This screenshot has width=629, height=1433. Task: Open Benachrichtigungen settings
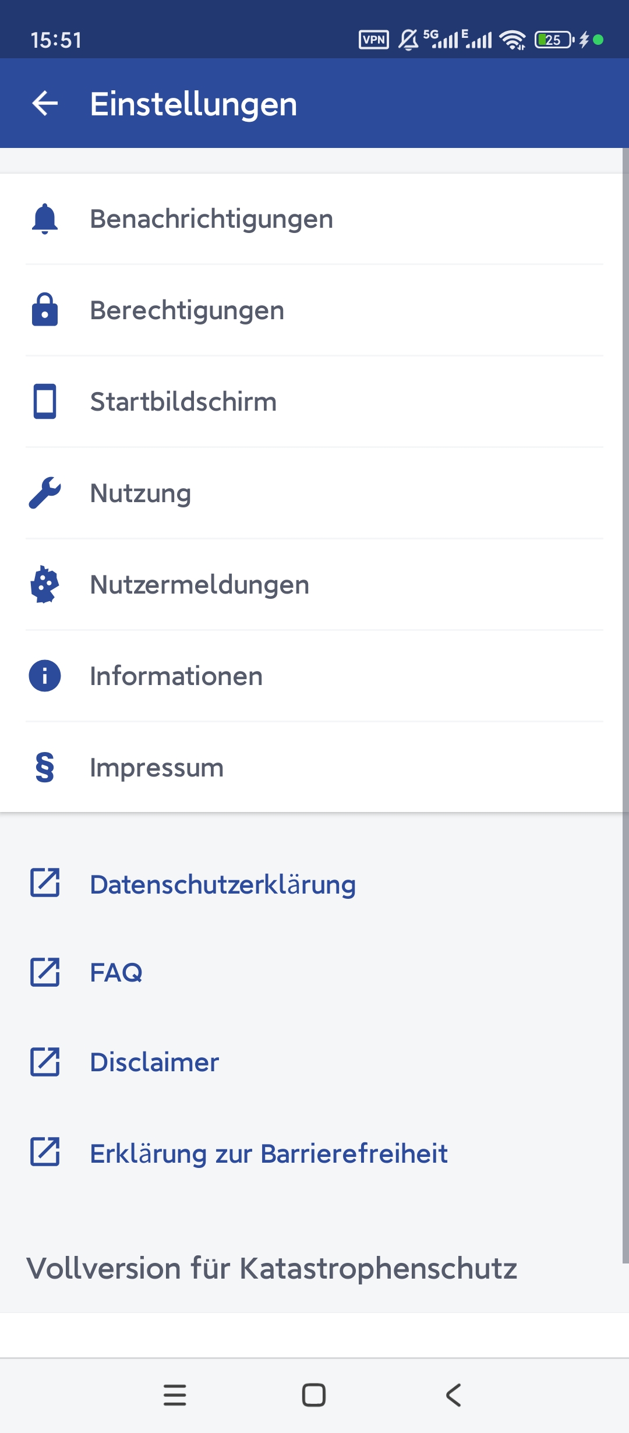pos(211,219)
